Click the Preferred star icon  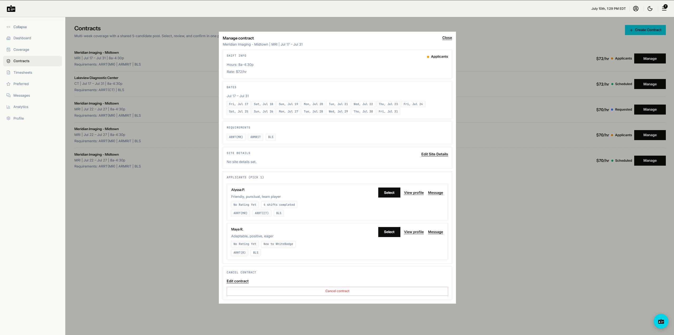tap(8, 84)
